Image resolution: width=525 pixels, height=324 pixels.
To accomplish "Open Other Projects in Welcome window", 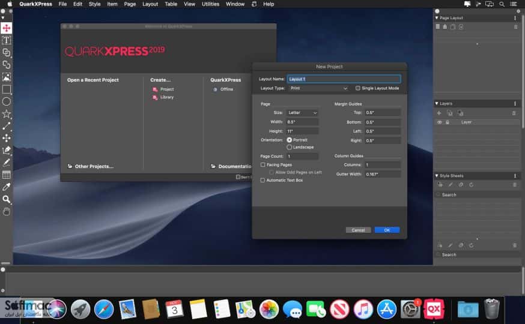I will click(x=91, y=166).
